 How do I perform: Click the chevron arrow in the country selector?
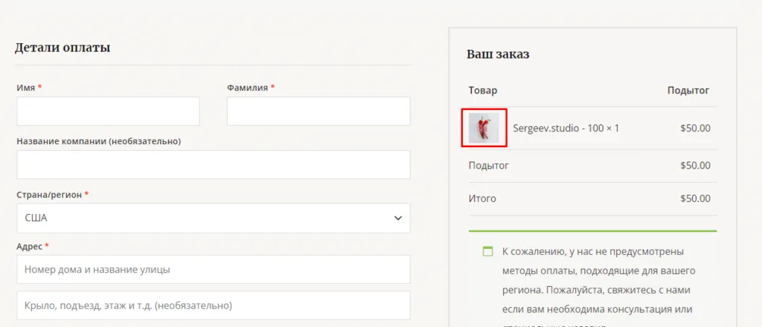398,218
